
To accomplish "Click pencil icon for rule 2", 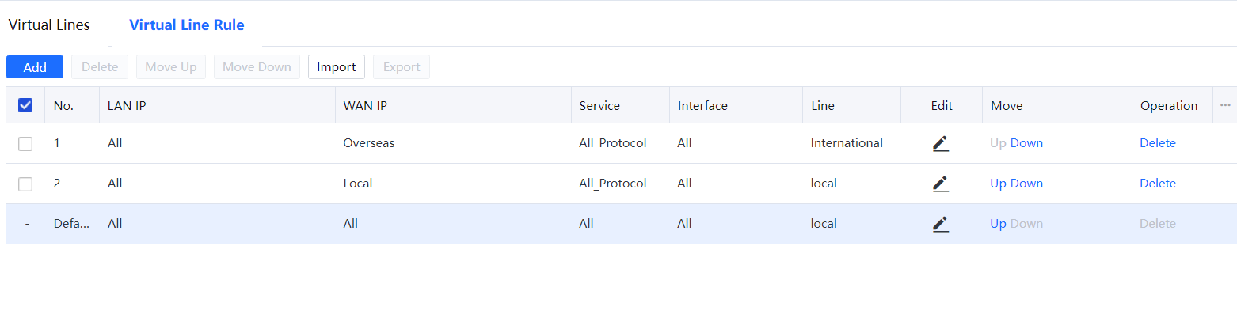I will 940,184.
